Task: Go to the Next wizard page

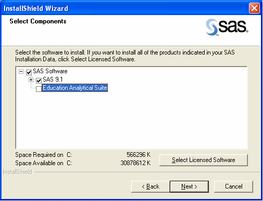Action: point(189,186)
